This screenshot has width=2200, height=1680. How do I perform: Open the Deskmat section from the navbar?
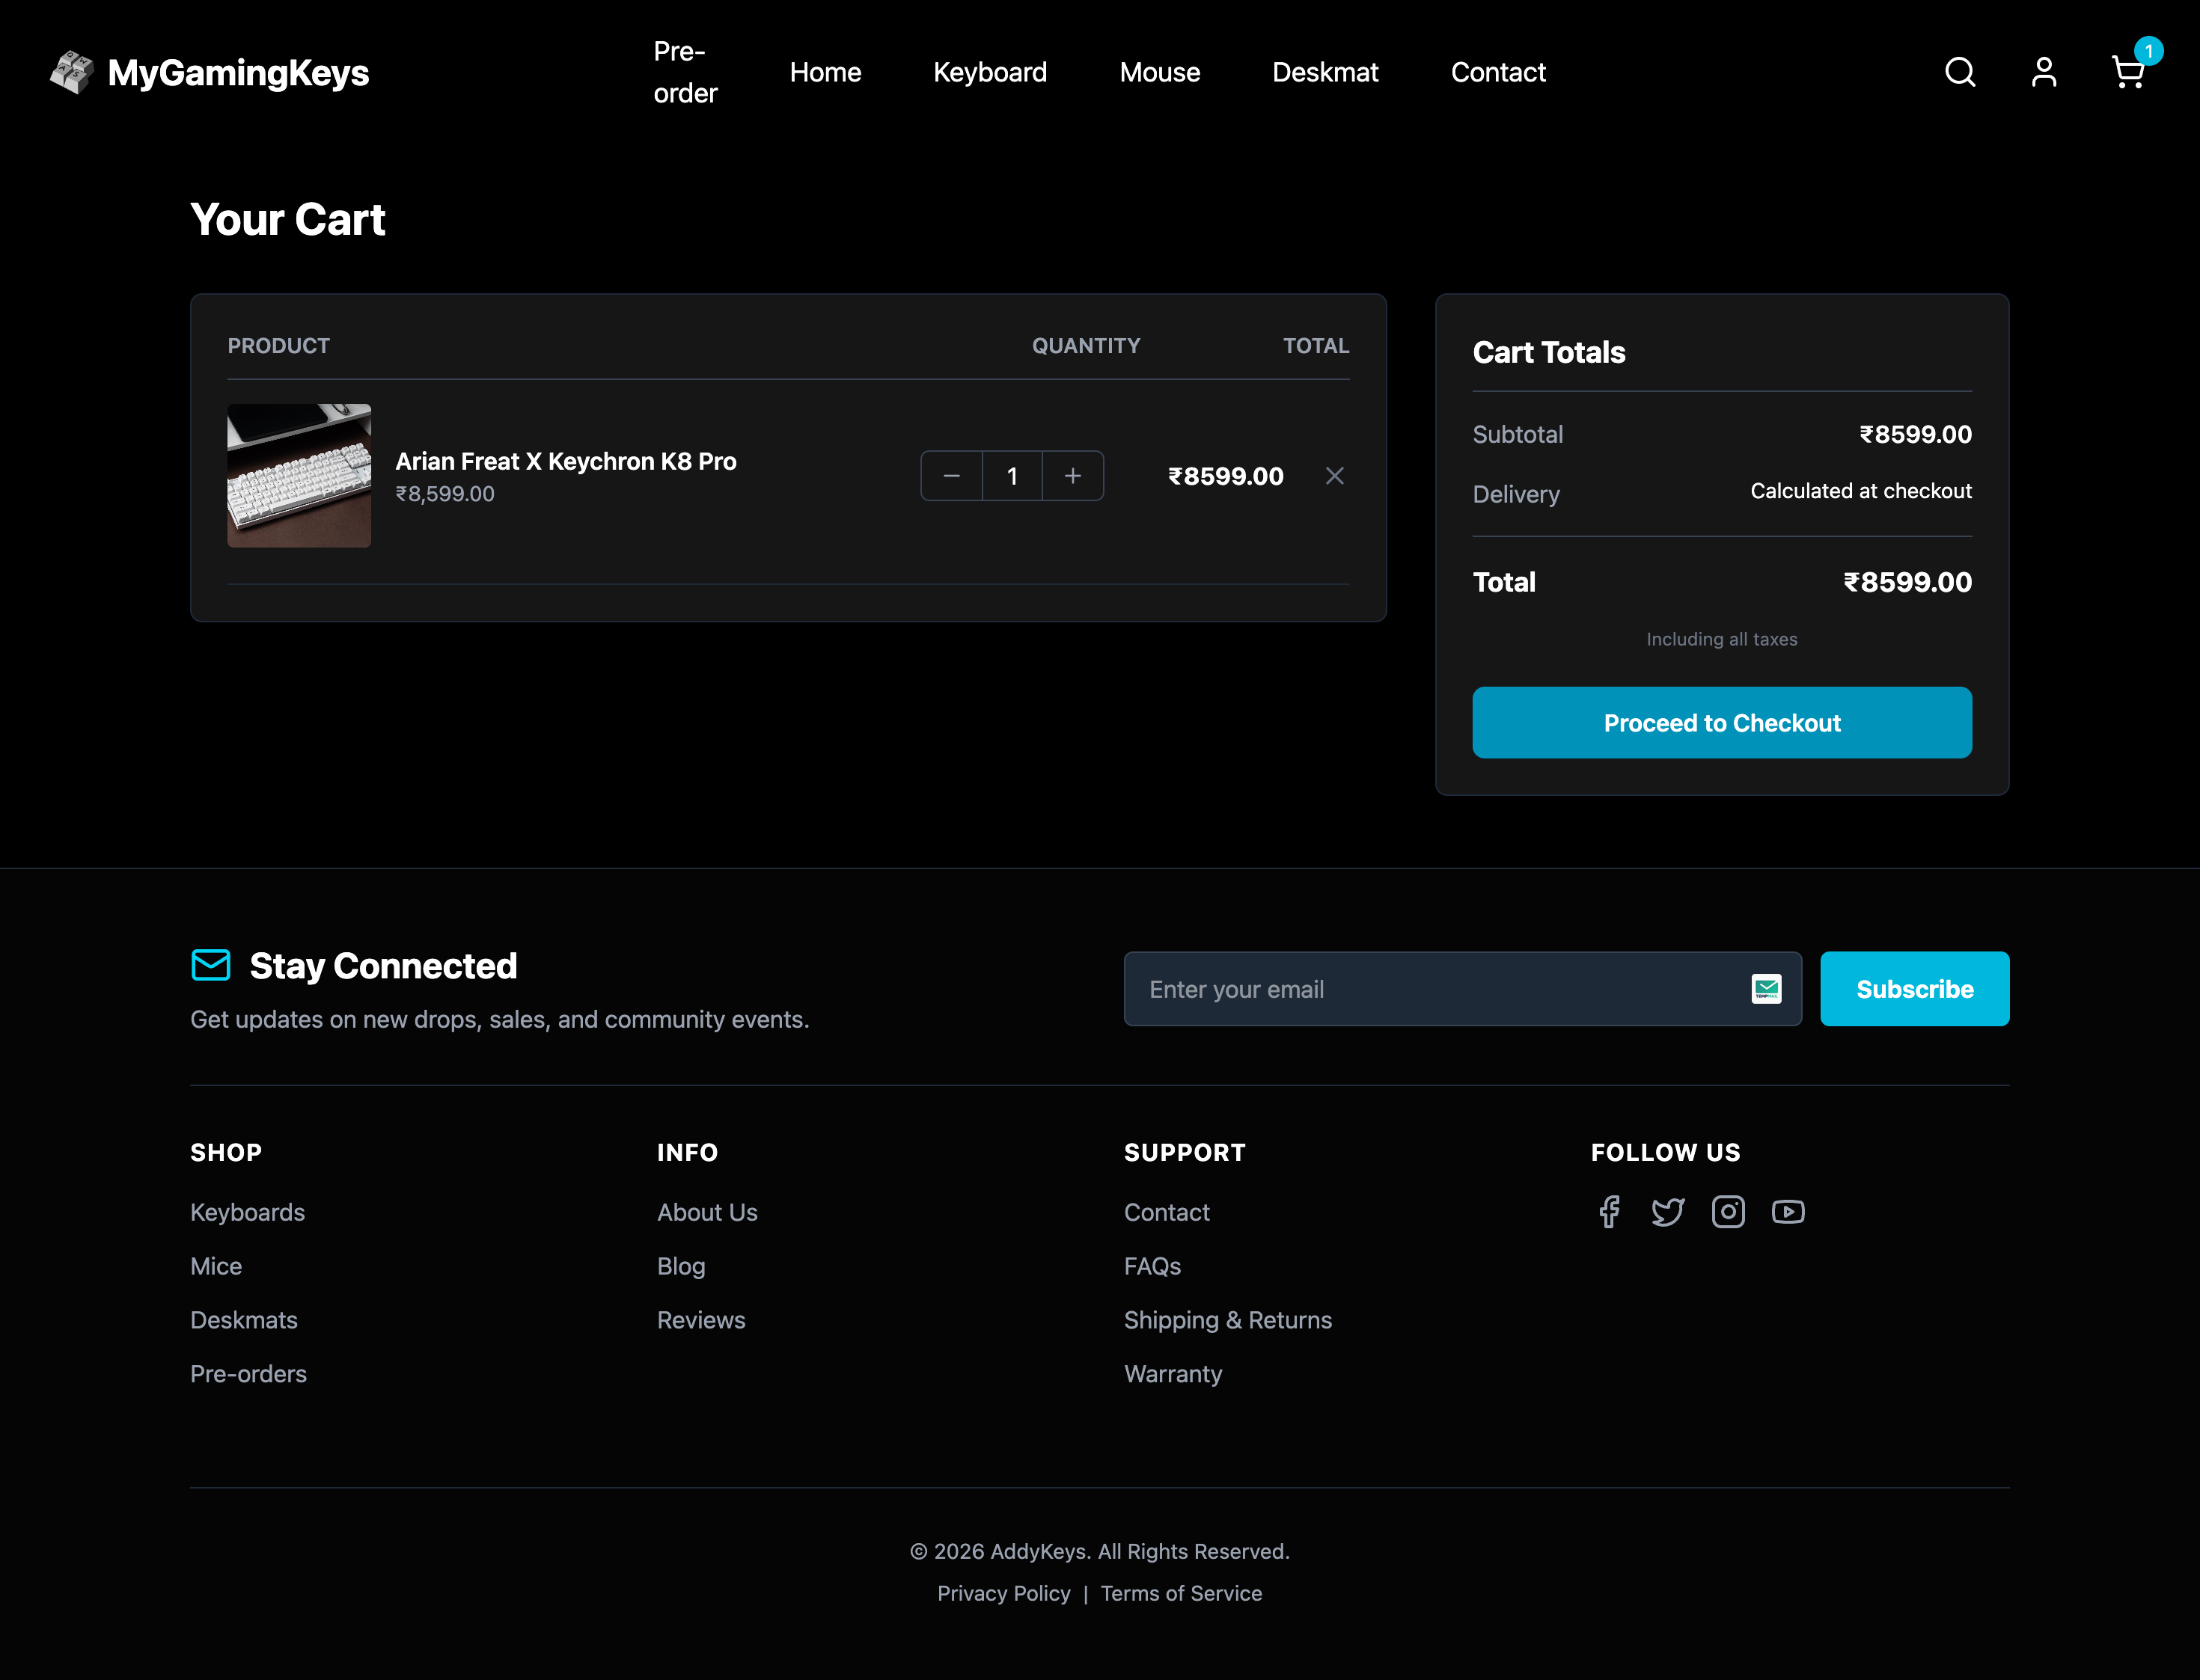coord(1325,71)
